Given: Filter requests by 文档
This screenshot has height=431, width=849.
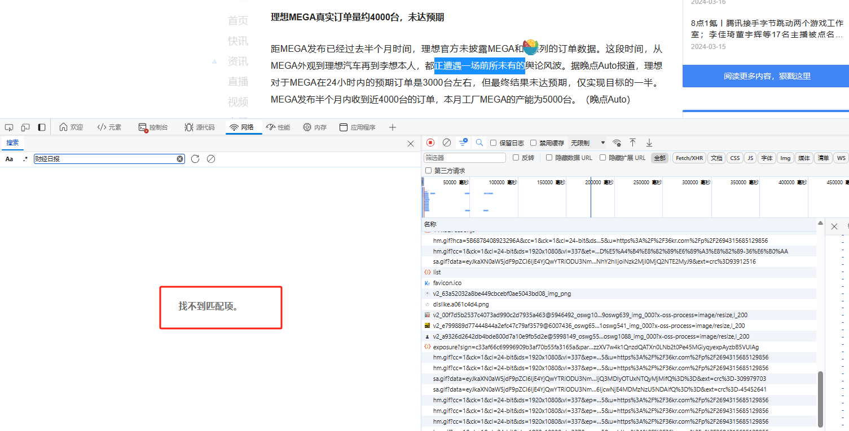Looking at the screenshot, I should pos(716,158).
